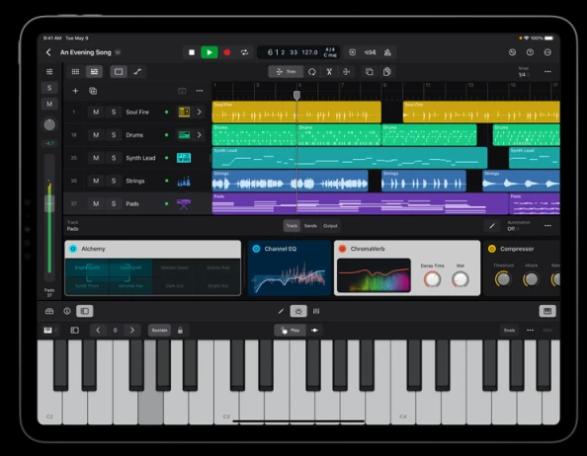
Task: Open the An Evening Song project title dropdown
Action: [118, 52]
